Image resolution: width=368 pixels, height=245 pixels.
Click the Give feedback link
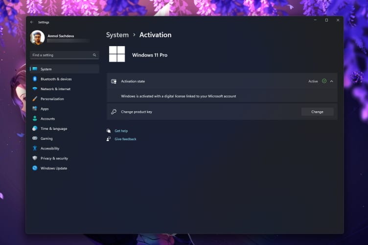125,139
